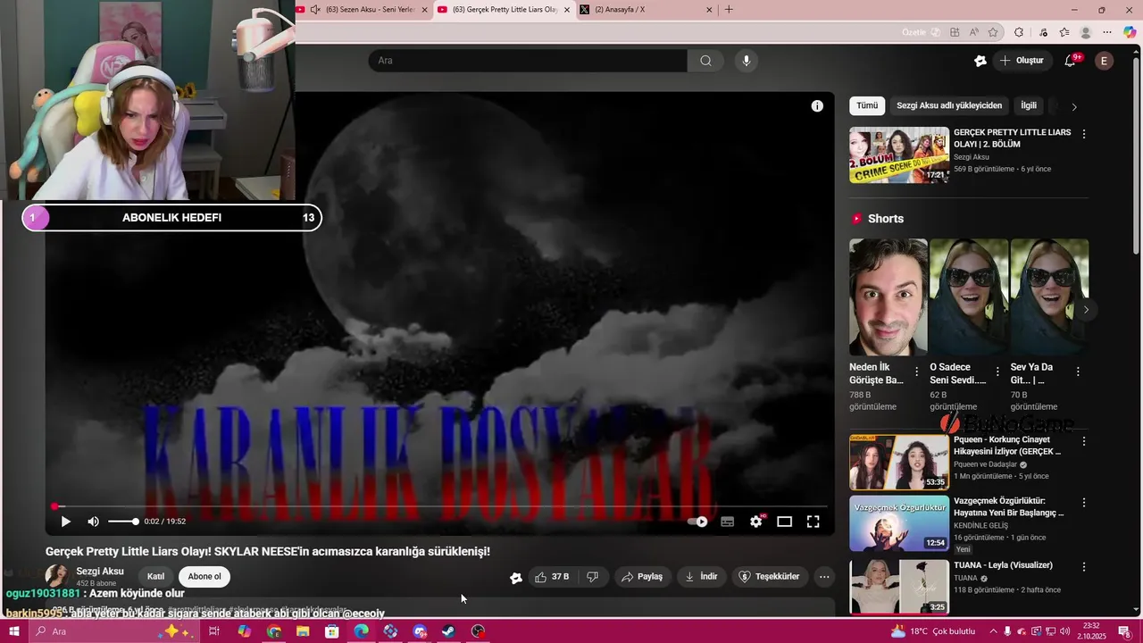
Task: Adjust the player volume slider
Action: pyautogui.click(x=122, y=522)
